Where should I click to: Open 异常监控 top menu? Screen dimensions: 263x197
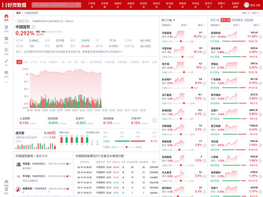pyautogui.click(x=195, y=5)
